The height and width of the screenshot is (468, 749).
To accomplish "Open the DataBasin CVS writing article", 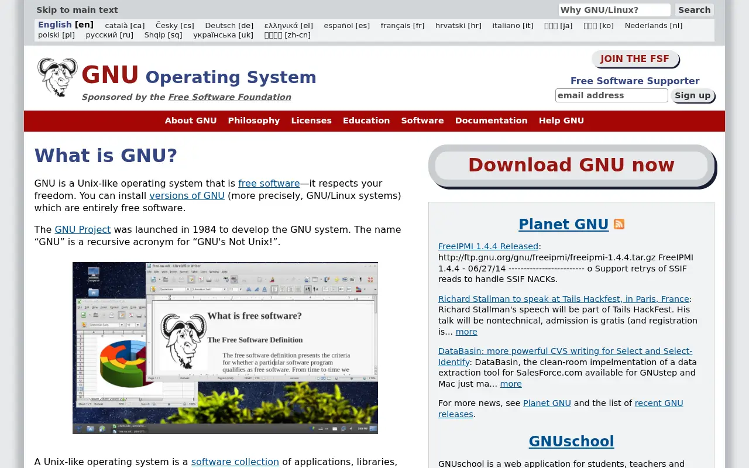I will [x=565, y=356].
